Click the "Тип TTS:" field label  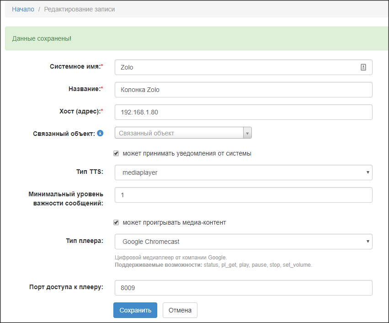pyautogui.click(x=90, y=172)
